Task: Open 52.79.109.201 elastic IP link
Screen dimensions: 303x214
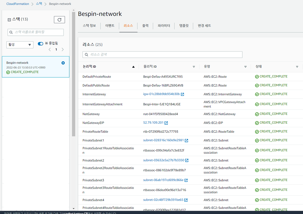Action: tap(153, 123)
